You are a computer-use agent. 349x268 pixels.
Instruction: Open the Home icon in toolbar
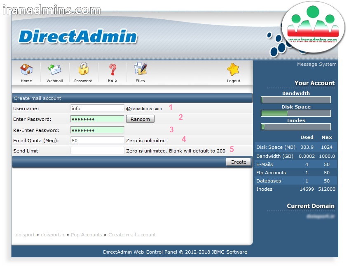26,69
